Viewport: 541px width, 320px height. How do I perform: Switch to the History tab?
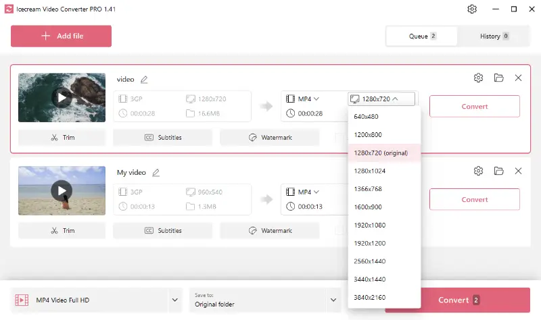pos(494,36)
